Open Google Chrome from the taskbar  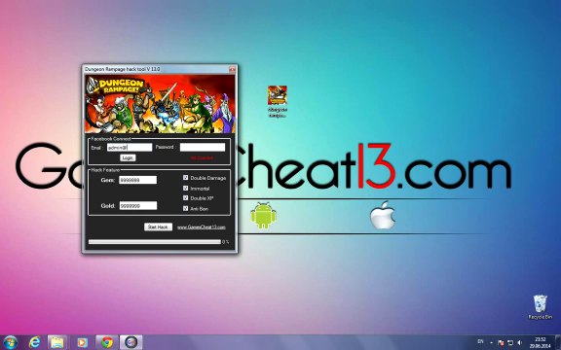(106, 342)
